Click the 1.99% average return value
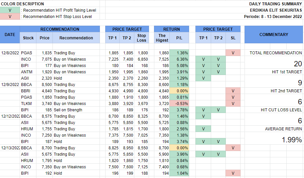 tap(292, 140)
